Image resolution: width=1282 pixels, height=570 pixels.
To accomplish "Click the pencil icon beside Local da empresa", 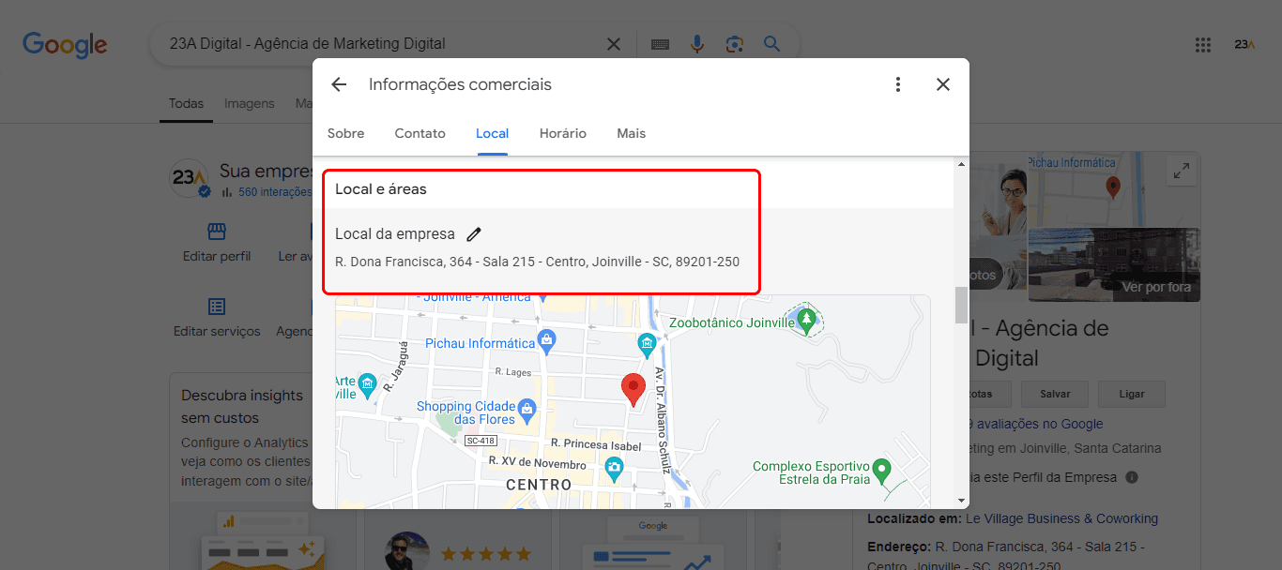I will 474,234.
